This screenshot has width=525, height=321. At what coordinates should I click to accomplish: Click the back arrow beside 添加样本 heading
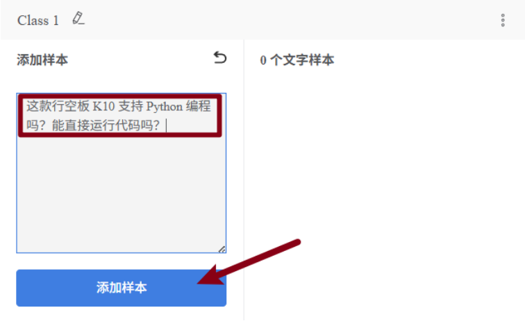[x=219, y=58]
